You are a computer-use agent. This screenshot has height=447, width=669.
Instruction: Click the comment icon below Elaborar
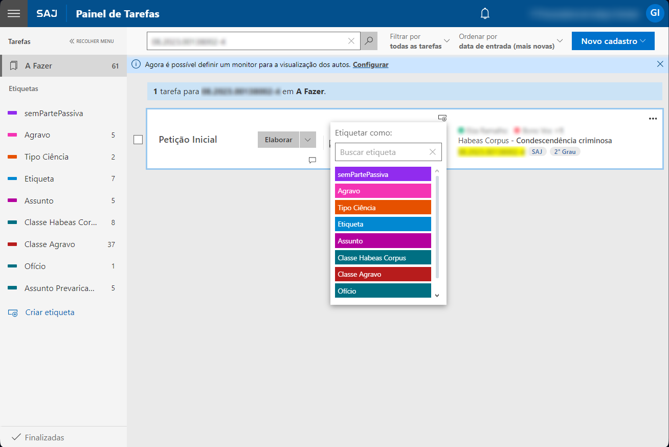(312, 160)
